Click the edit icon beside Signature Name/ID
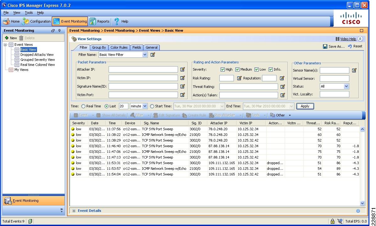Viewport: 376px width, 226px height. click(x=182, y=86)
